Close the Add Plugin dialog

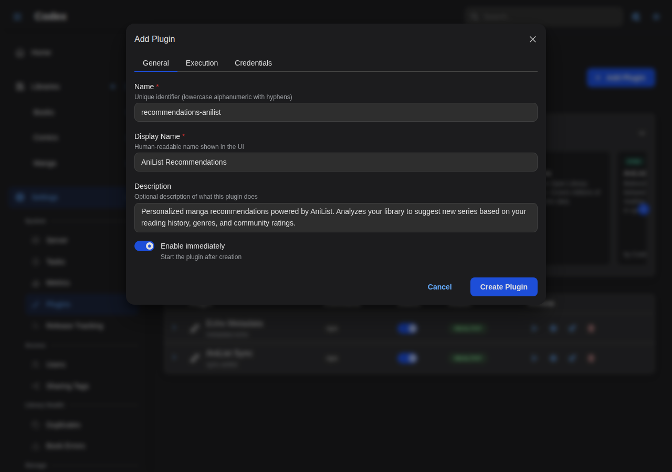point(533,39)
